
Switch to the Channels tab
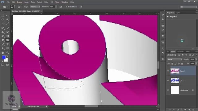coord(180,51)
